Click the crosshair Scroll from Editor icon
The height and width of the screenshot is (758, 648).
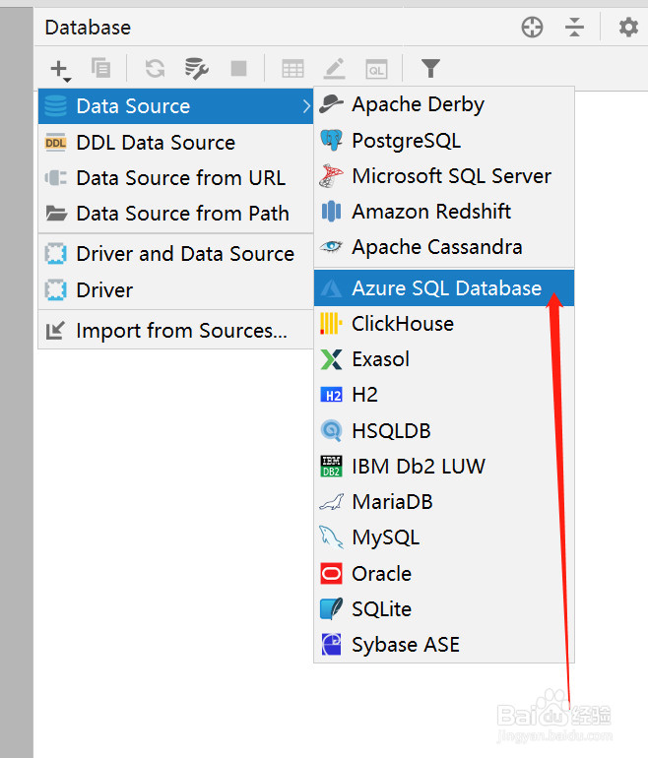coord(532,28)
